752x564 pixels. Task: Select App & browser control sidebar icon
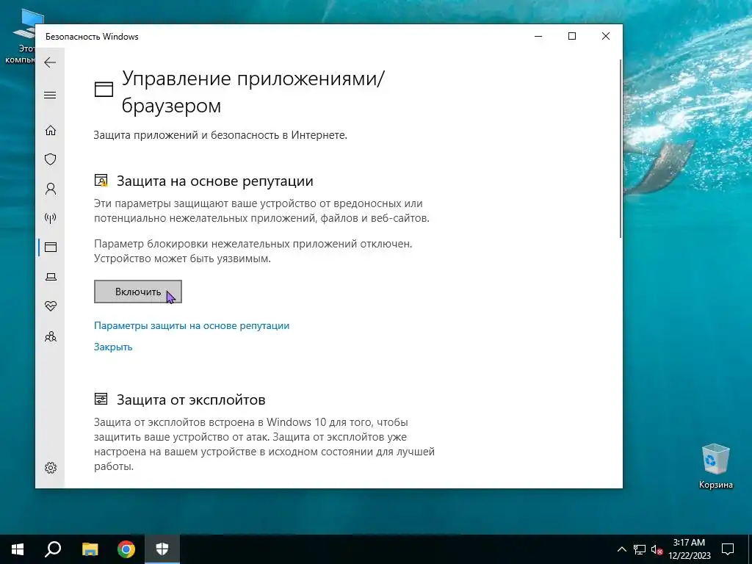51,247
